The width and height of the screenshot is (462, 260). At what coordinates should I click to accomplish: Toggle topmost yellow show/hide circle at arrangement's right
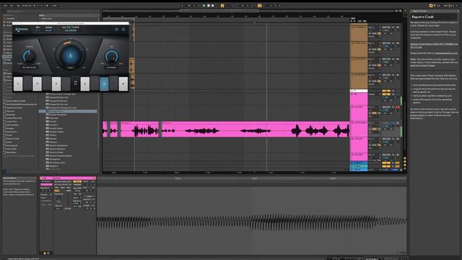[x=405, y=158]
